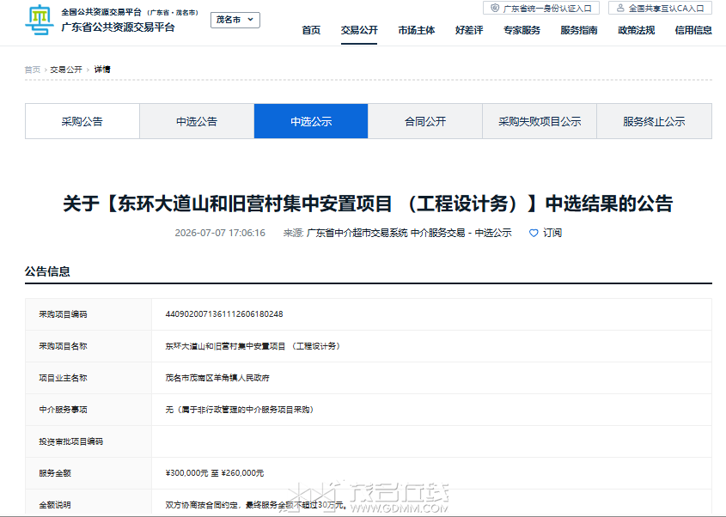Click the 首页 breadcrumb link

click(x=33, y=70)
